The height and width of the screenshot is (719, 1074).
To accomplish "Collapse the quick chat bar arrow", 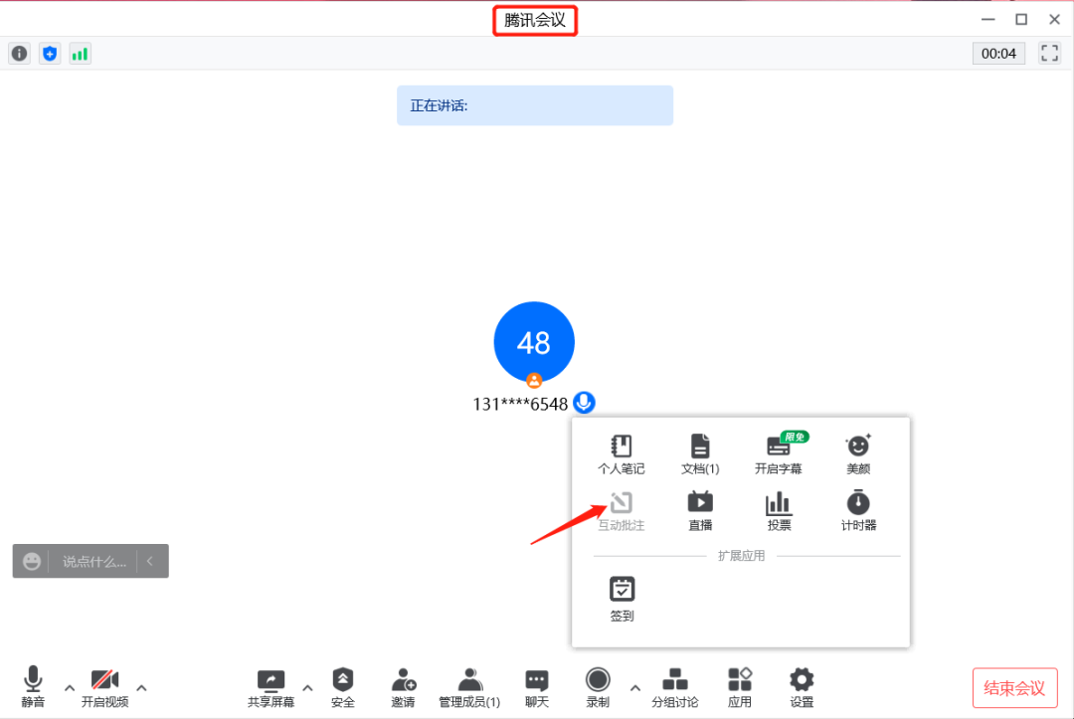I will tap(150, 562).
